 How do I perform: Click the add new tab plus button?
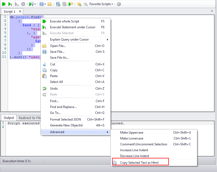[x=212, y=11]
